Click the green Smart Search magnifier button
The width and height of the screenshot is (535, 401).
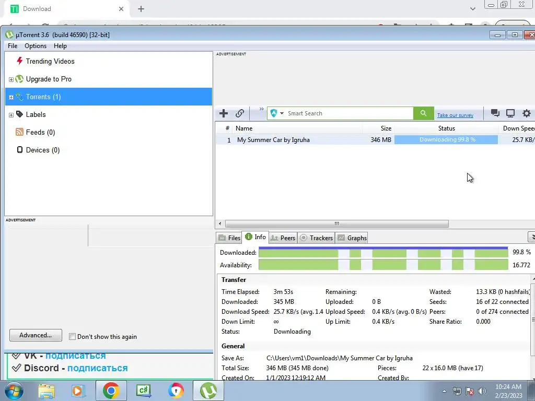coord(423,113)
